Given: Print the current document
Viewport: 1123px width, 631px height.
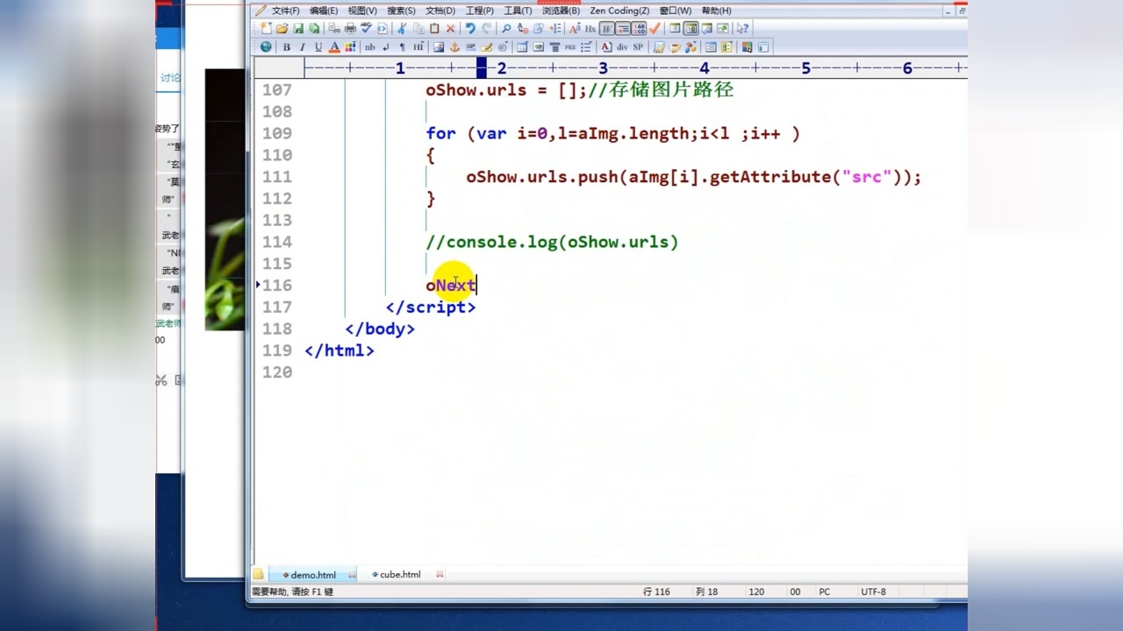Looking at the screenshot, I should pos(351,29).
